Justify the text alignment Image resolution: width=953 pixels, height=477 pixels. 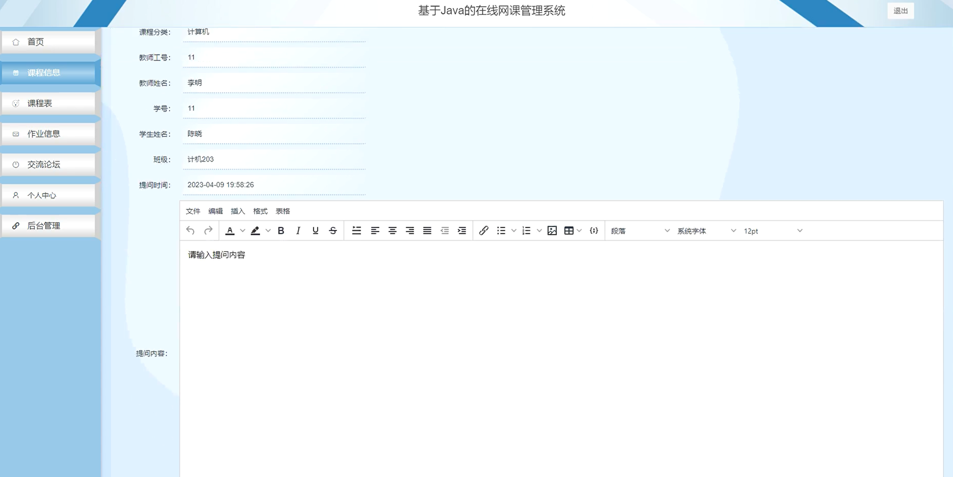click(427, 230)
